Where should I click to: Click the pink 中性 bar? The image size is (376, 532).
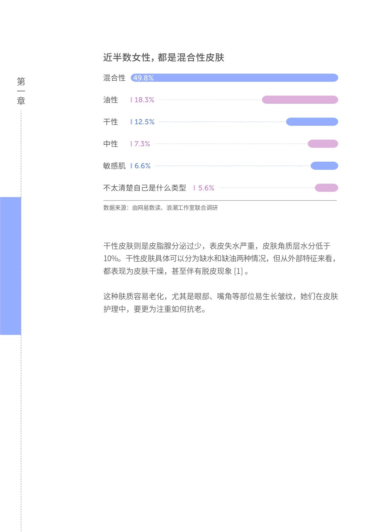coord(323,144)
